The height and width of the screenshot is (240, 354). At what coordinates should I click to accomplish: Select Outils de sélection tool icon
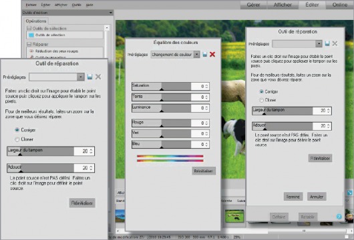click(31, 35)
